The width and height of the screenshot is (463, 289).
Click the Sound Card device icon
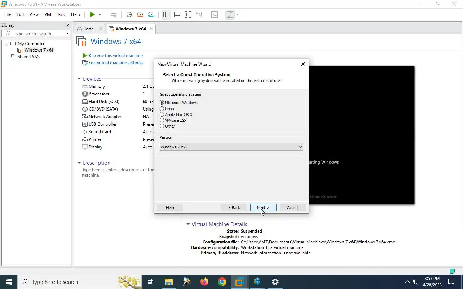coord(85,132)
